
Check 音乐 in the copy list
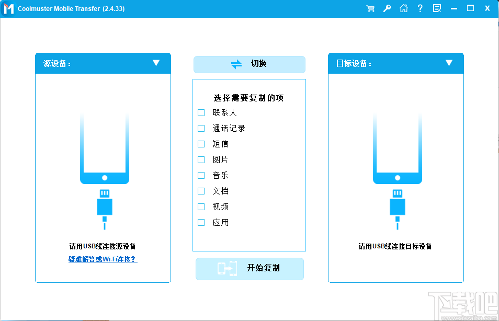click(x=201, y=175)
